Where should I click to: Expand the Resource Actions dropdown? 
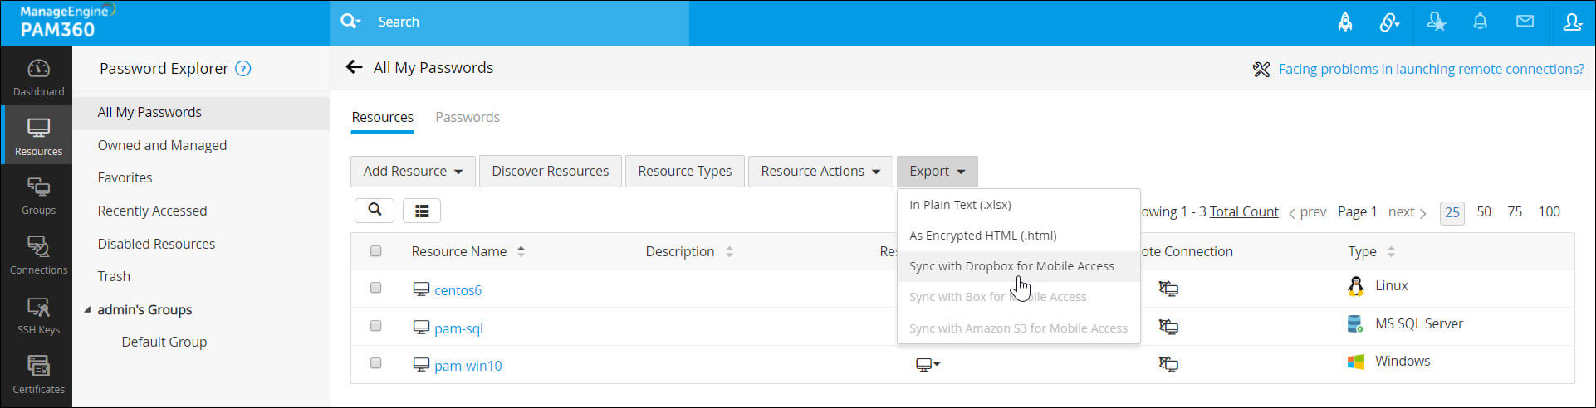[x=820, y=172]
